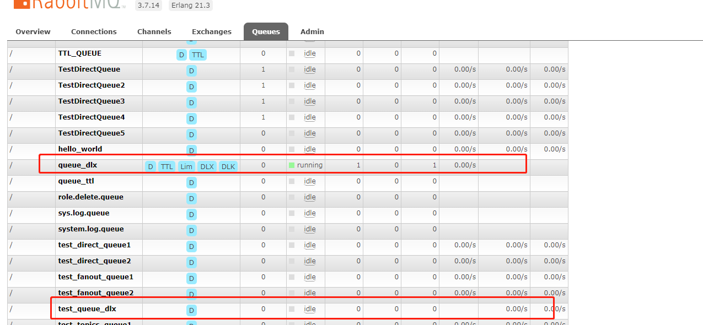Click the grey idle status icon of queue_ttl
The width and height of the screenshot is (703, 325).
[292, 181]
